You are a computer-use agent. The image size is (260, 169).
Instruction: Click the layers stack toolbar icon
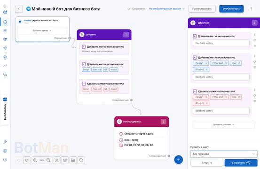65,160
